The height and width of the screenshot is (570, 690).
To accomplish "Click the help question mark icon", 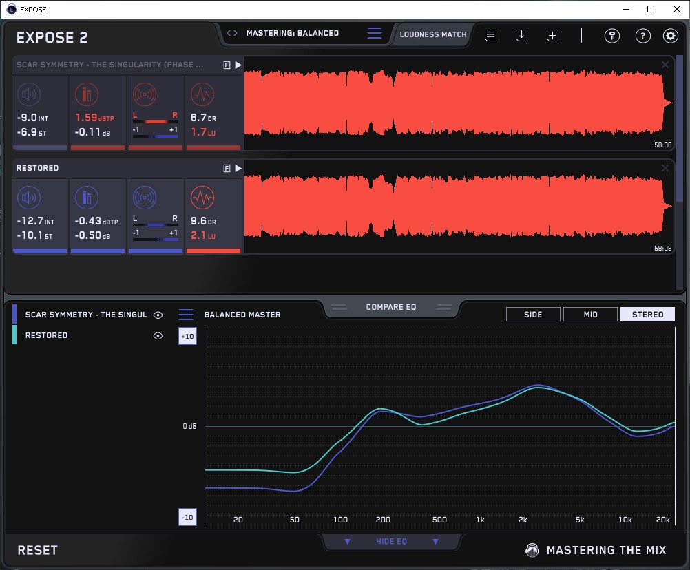I will coord(642,36).
